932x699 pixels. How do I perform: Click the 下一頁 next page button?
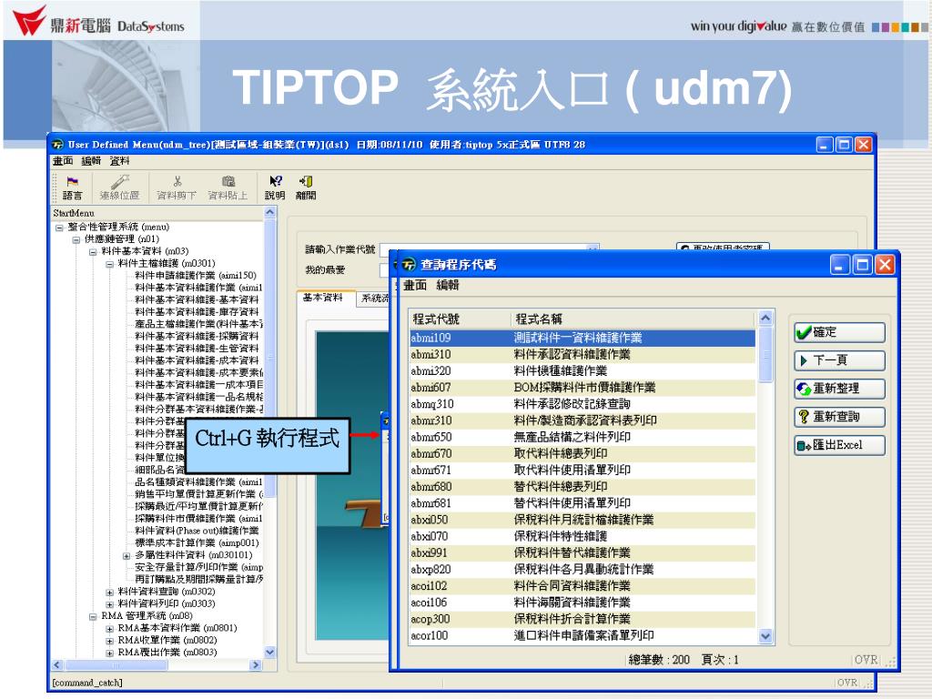pyautogui.click(x=839, y=360)
